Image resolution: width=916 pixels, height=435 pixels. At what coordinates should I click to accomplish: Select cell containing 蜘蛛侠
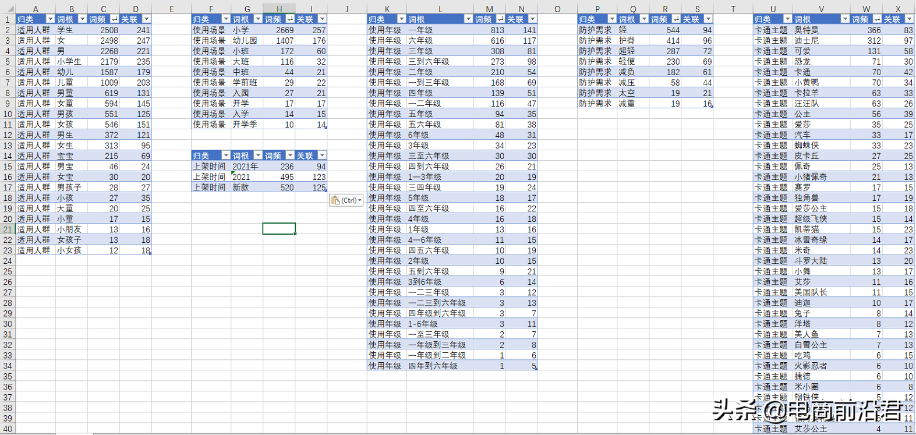click(822, 145)
